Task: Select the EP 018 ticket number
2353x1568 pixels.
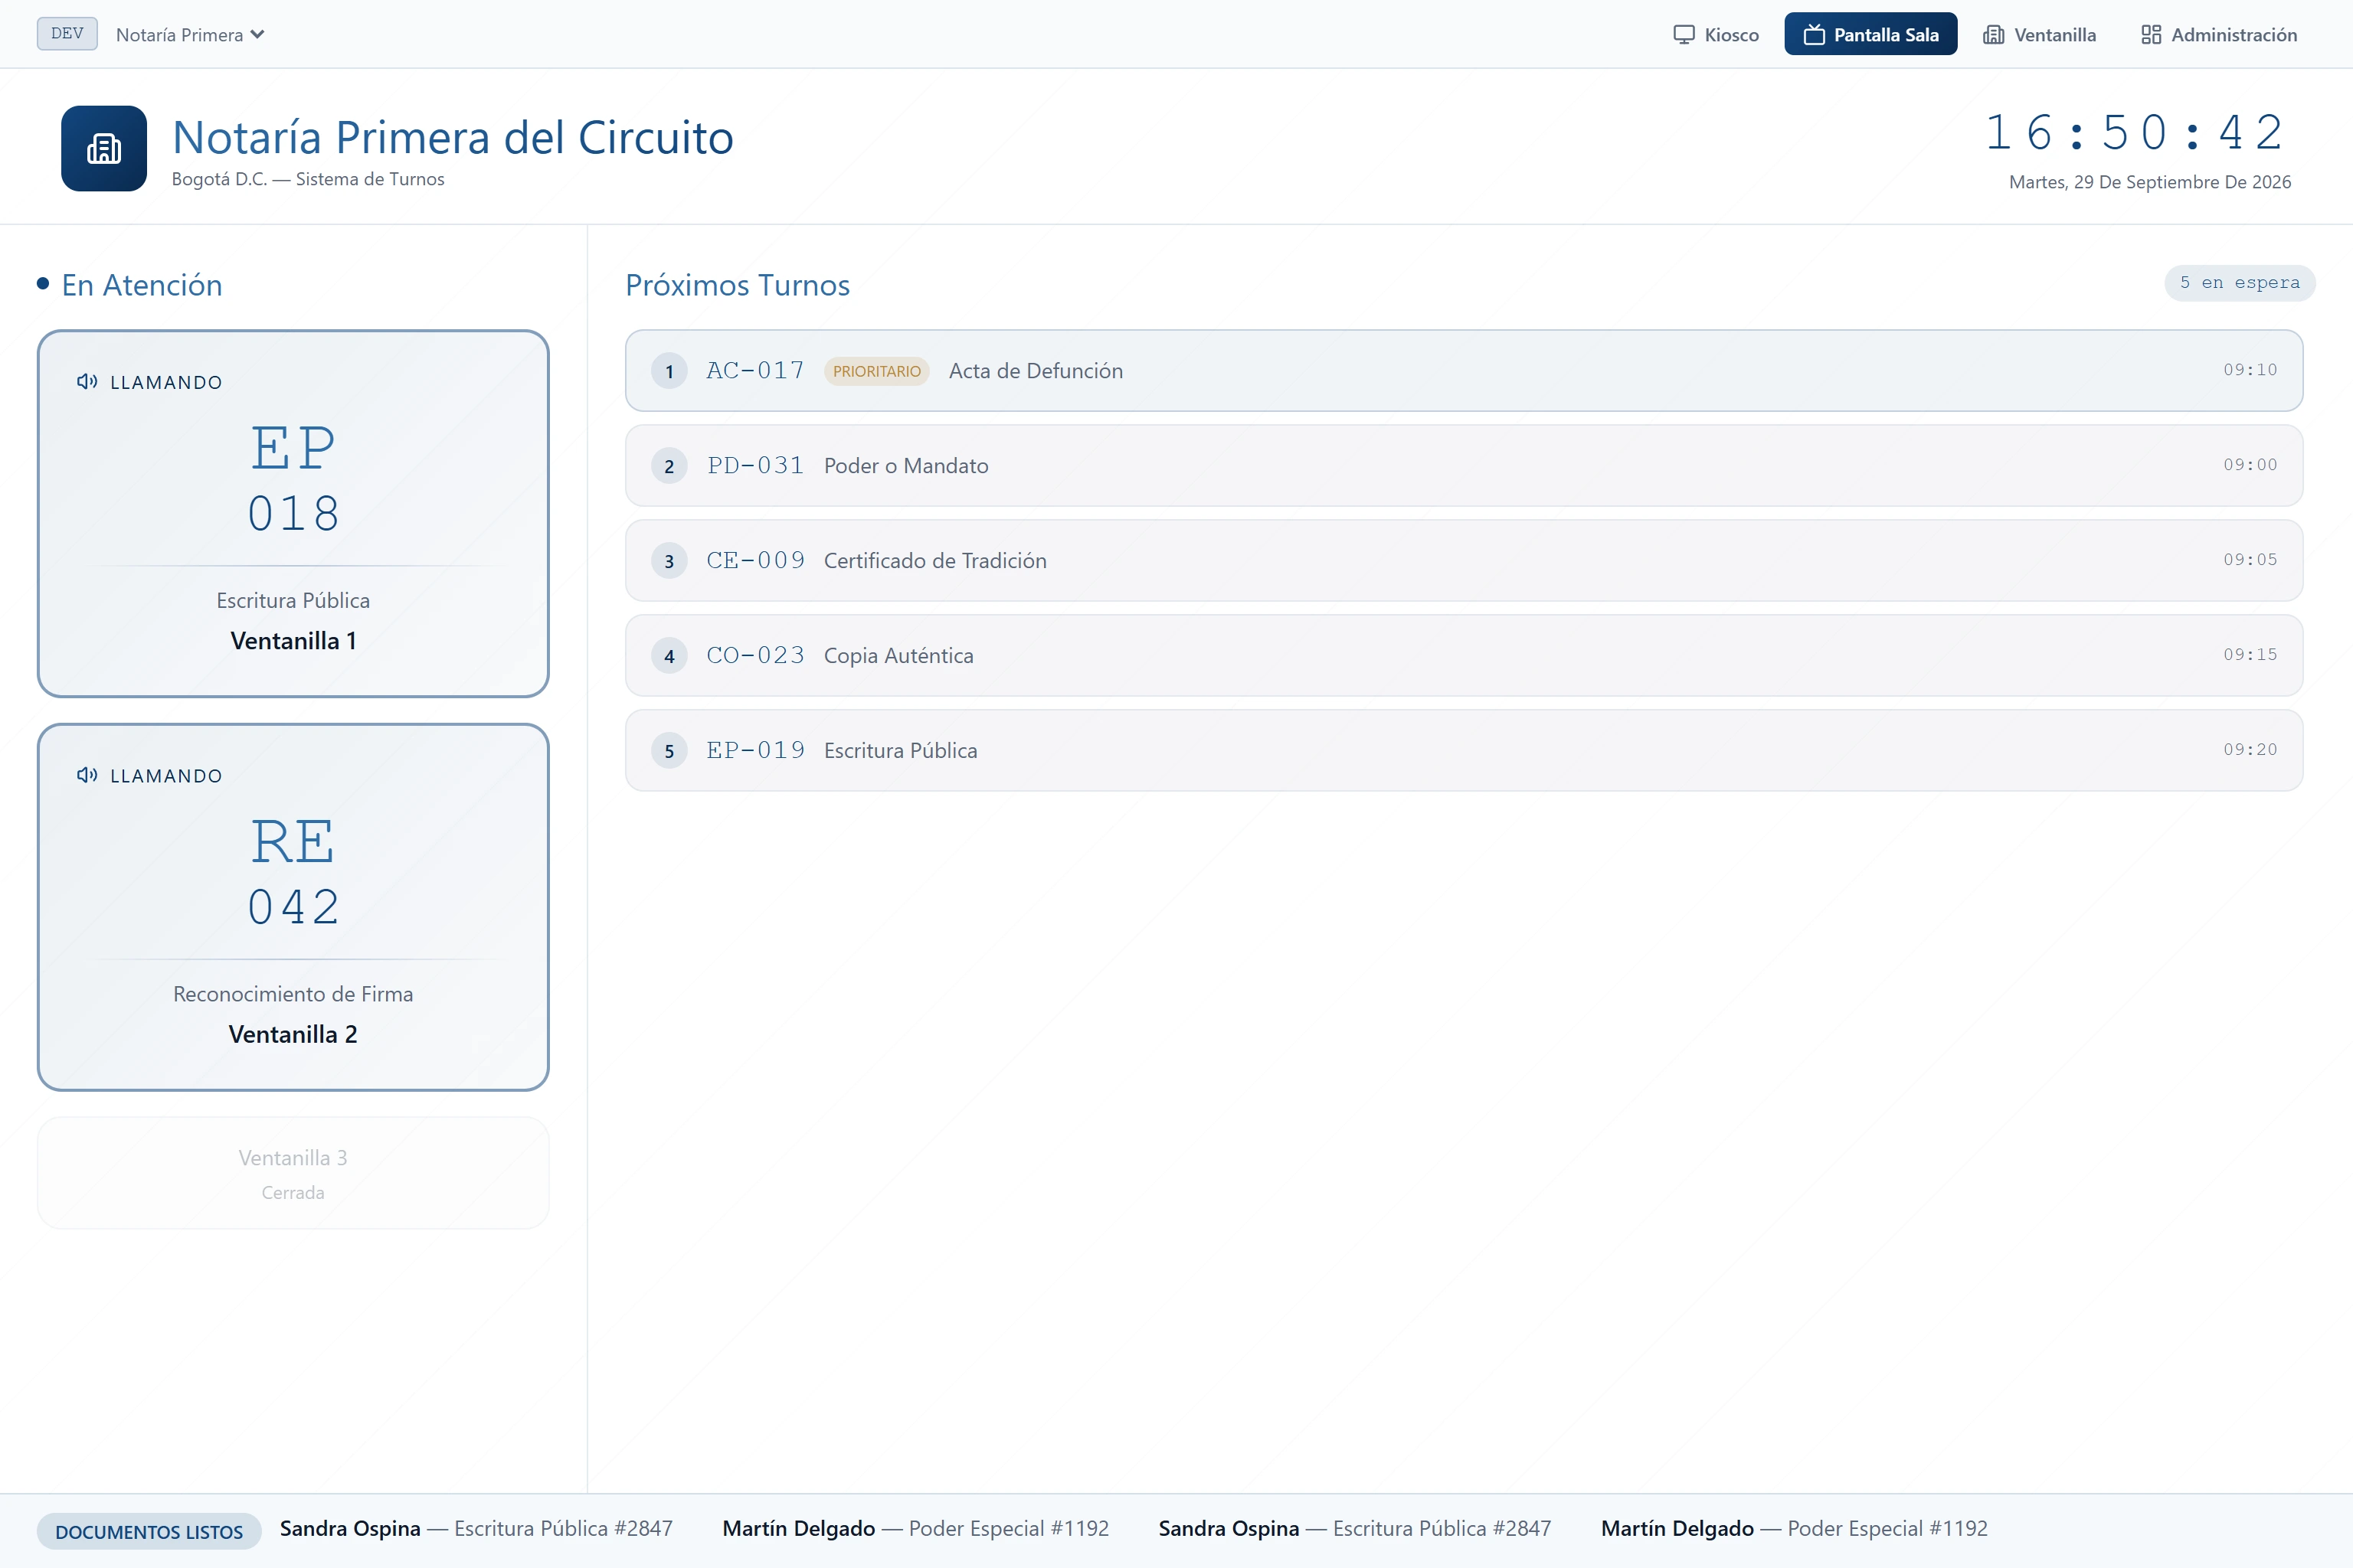Action: click(293, 479)
